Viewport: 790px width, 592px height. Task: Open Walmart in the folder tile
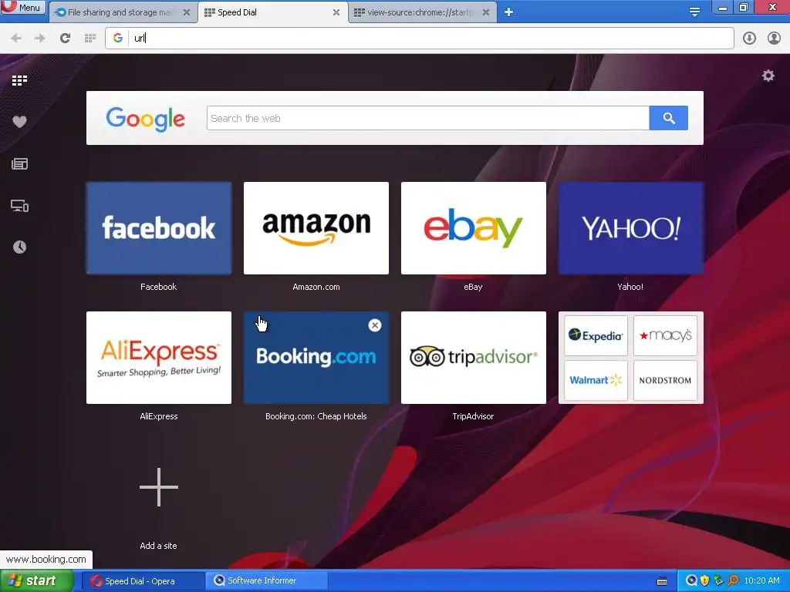tap(596, 380)
